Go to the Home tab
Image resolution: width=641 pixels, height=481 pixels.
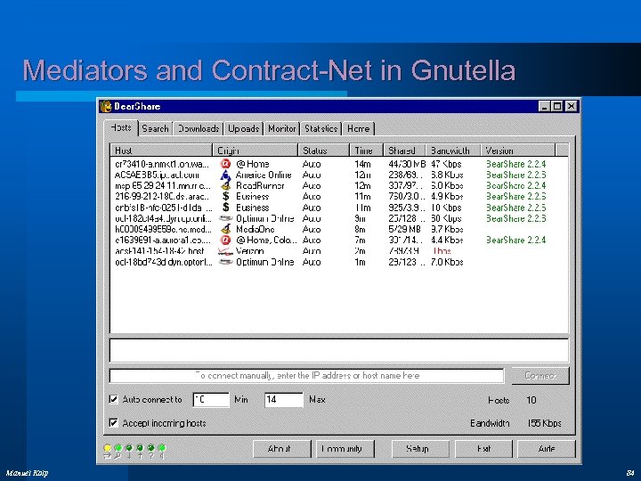click(x=359, y=129)
